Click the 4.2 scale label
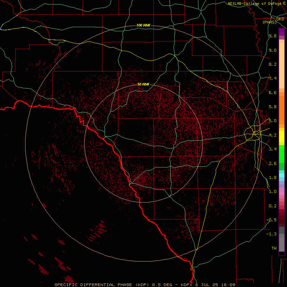The image size is (287, 287). [x=273, y=135]
